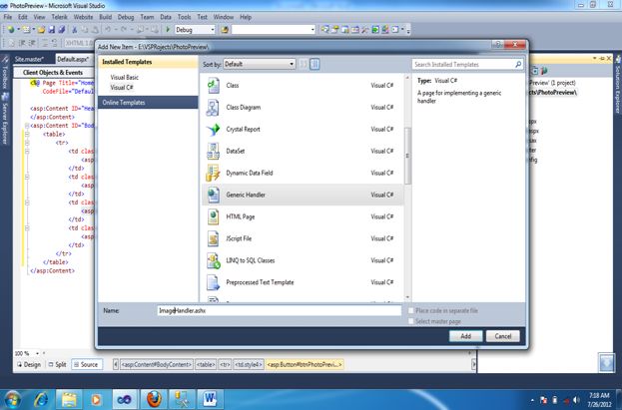The image size is (622, 410).
Task: Click the Save All toolbar icon
Action: pyautogui.click(x=62, y=30)
